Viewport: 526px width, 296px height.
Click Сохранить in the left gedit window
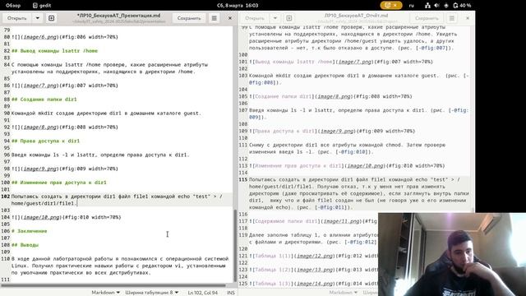pos(189,18)
